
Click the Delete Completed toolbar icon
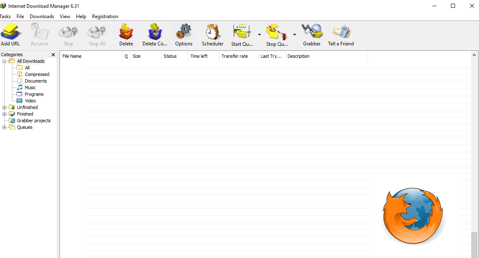click(155, 31)
